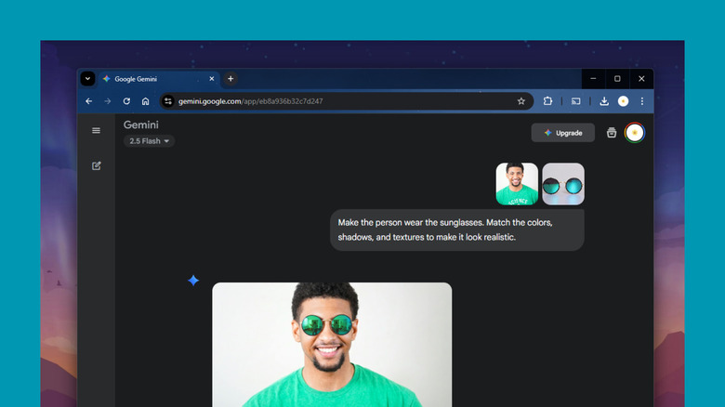Viewport: 725px width, 407px height.
Task: Go to the browser home page
Action: click(145, 101)
